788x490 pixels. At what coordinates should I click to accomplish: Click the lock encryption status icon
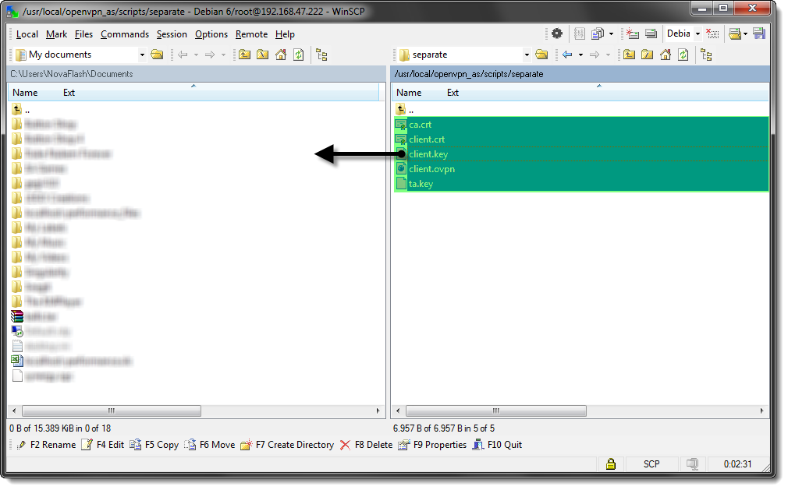click(611, 464)
